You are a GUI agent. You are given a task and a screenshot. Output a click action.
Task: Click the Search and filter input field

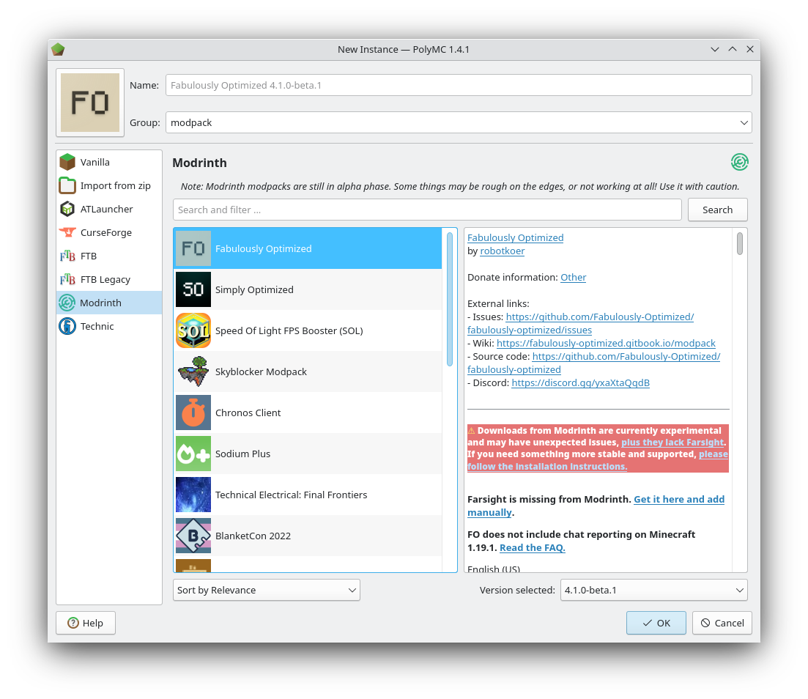pos(427,210)
